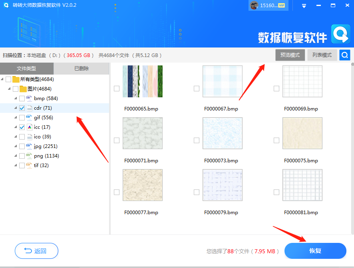Open the title bar dropdown menu icon
Viewport: 354px width, 268px height.
tap(304, 6)
